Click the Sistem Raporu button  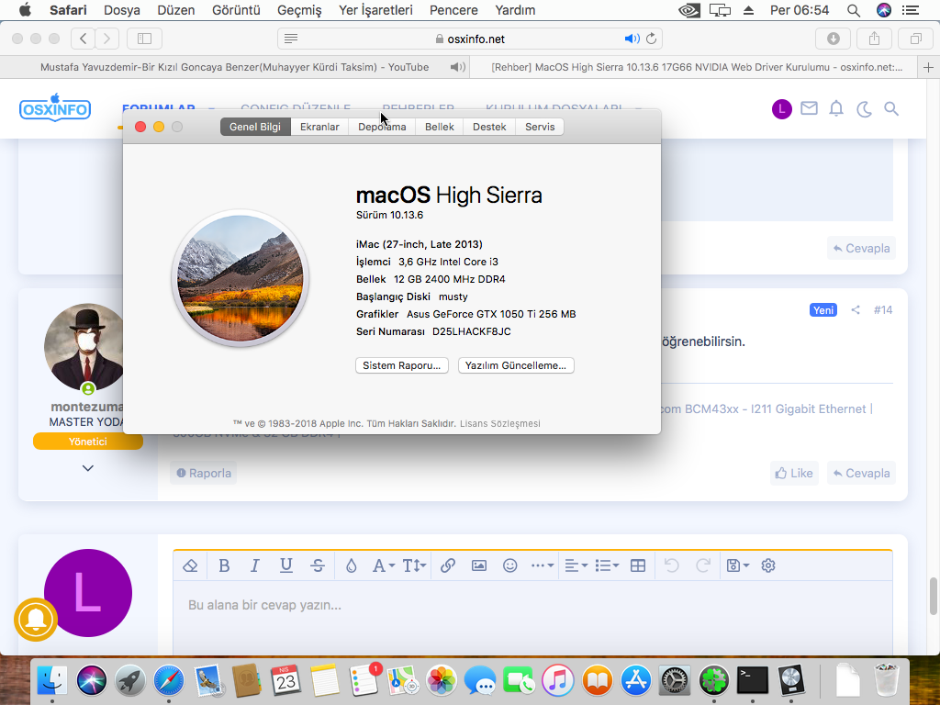pyautogui.click(x=401, y=365)
